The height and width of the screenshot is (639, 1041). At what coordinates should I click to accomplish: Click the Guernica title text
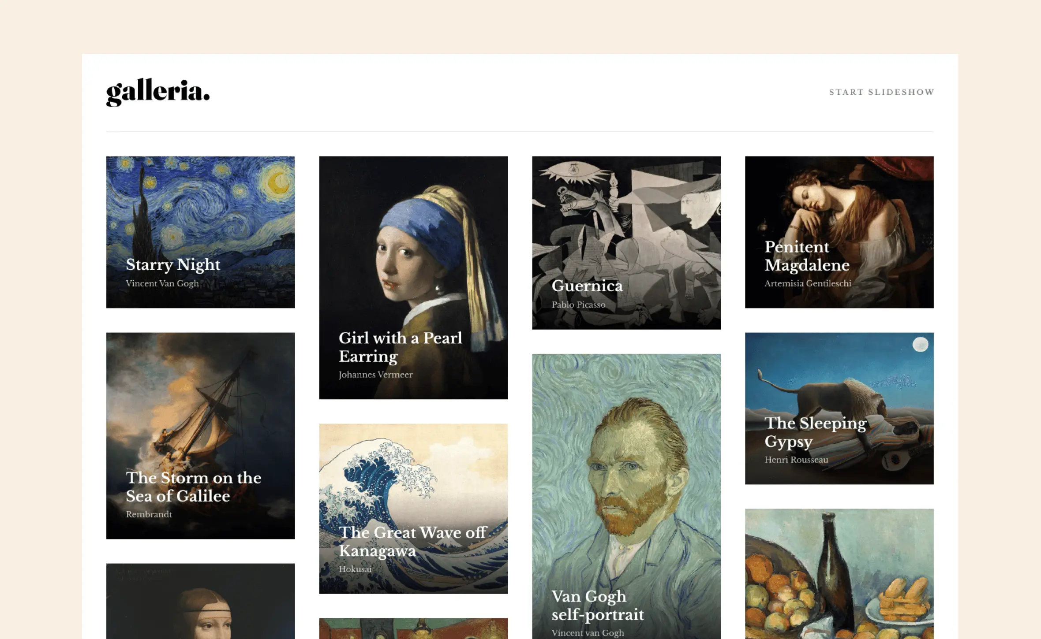point(587,286)
